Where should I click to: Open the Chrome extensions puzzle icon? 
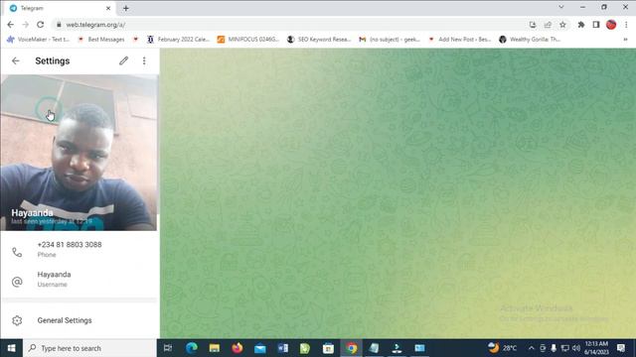click(580, 25)
